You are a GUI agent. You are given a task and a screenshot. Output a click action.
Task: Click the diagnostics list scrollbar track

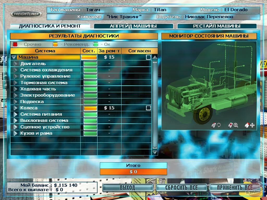tap(155, 104)
